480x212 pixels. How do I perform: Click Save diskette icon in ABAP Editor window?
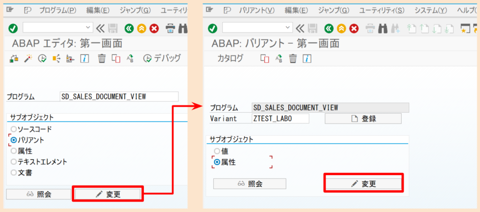coord(113,29)
